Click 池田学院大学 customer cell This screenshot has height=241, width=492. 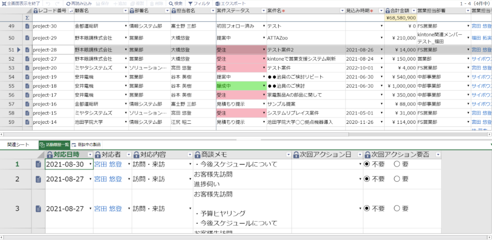coord(101,122)
